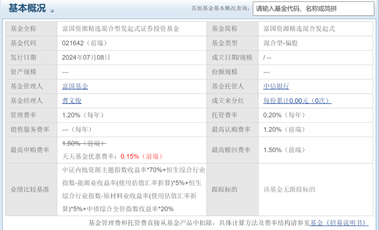Select the short name 富国资源精选混合发起式
The image size is (379, 230).
coord(299,29)
